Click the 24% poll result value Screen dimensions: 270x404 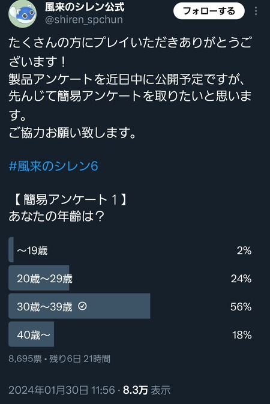pyautogui.click(x=241, y=279)
